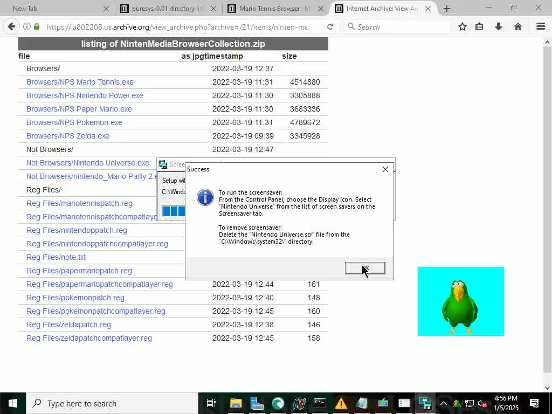Open Reg Files/zeldapatchcompatlayer.reg link
This screenshot has height=414, width=552.
tap(89, 338)
